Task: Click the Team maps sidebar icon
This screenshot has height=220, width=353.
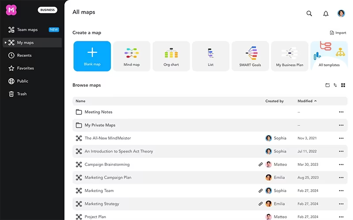Action: tap(11, 29)
